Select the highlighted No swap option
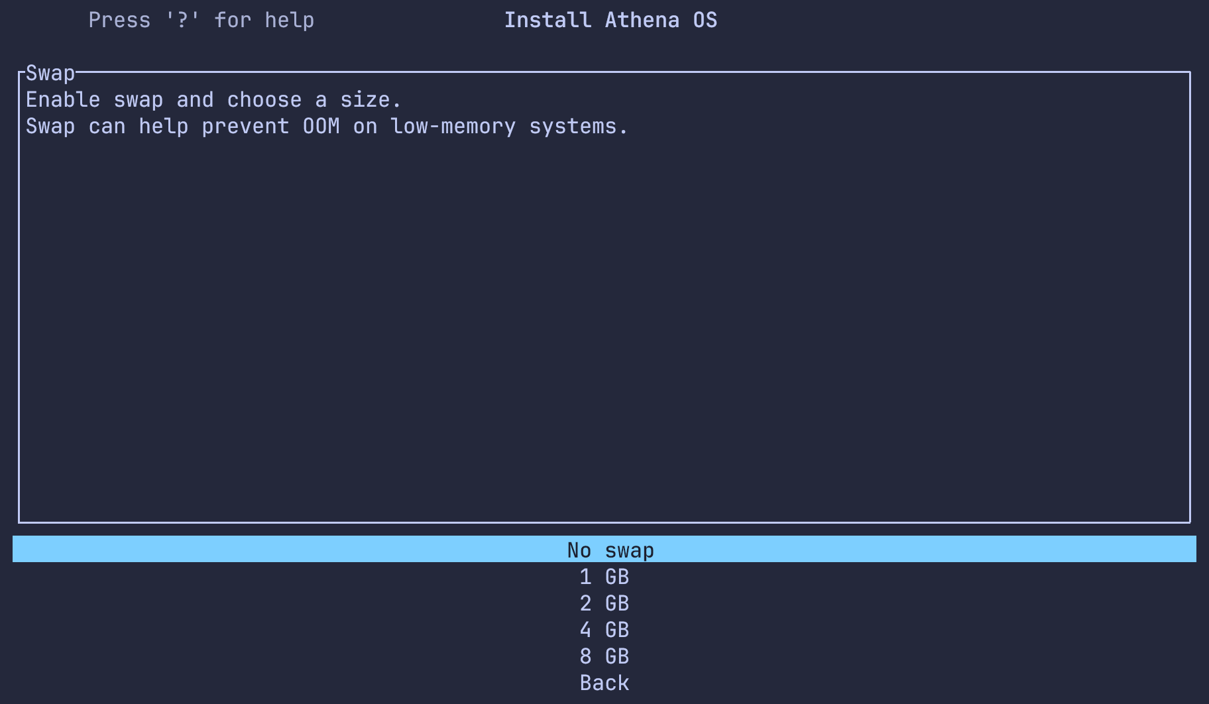 610,550
